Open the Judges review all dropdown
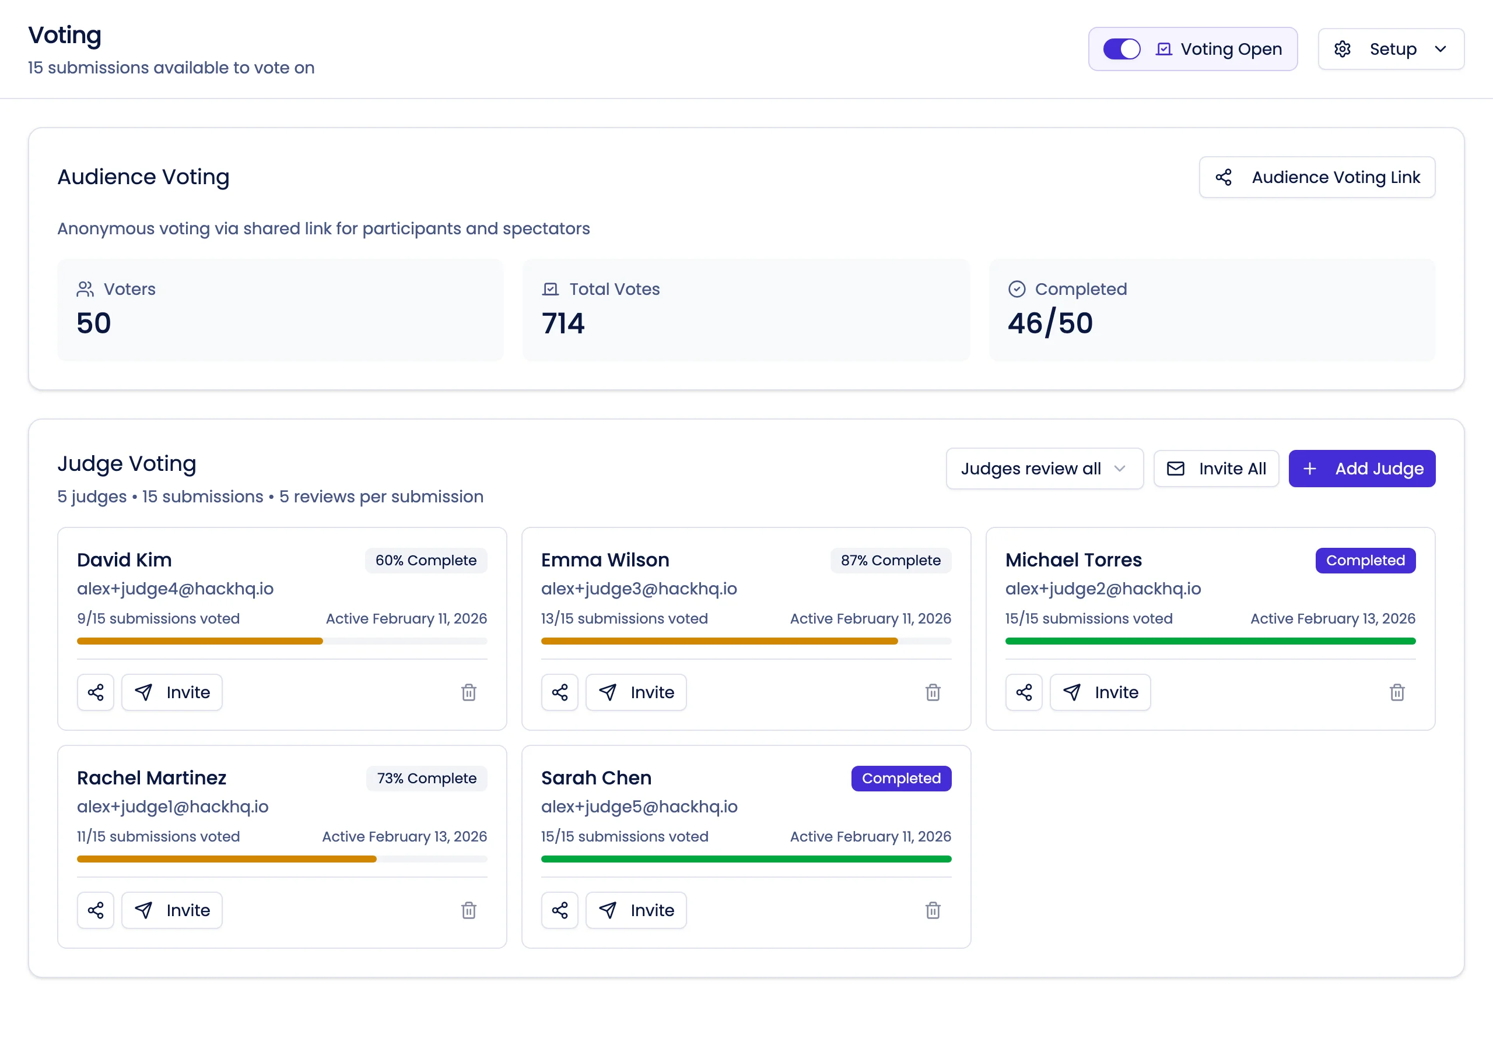This screenshot has width=1493, height=1049. [x=1044, y=468]
